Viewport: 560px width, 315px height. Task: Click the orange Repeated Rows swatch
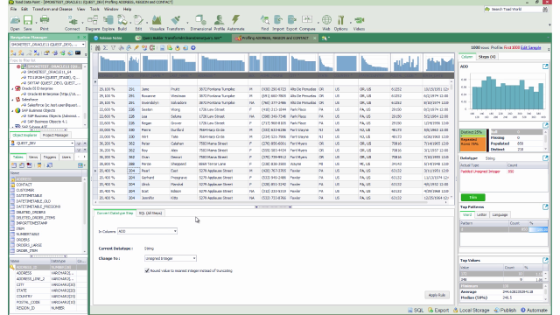[472, 143]
